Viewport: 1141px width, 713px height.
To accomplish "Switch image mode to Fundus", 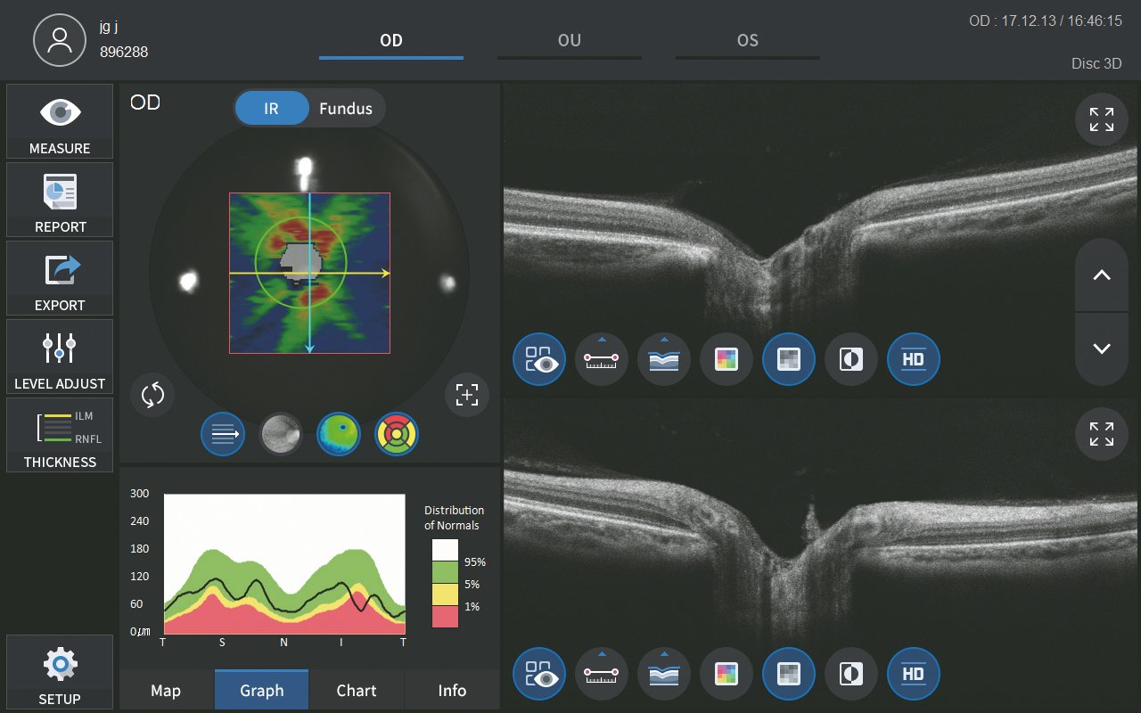I will coord(346,109).
